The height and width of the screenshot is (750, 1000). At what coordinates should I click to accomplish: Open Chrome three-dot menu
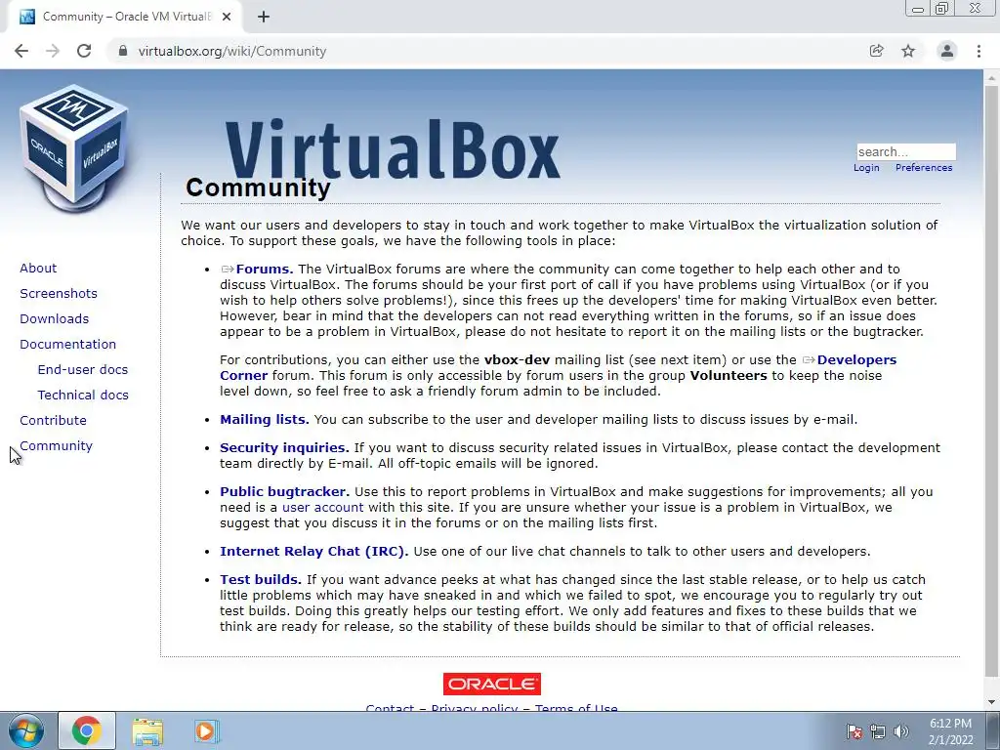click(979, 51)
